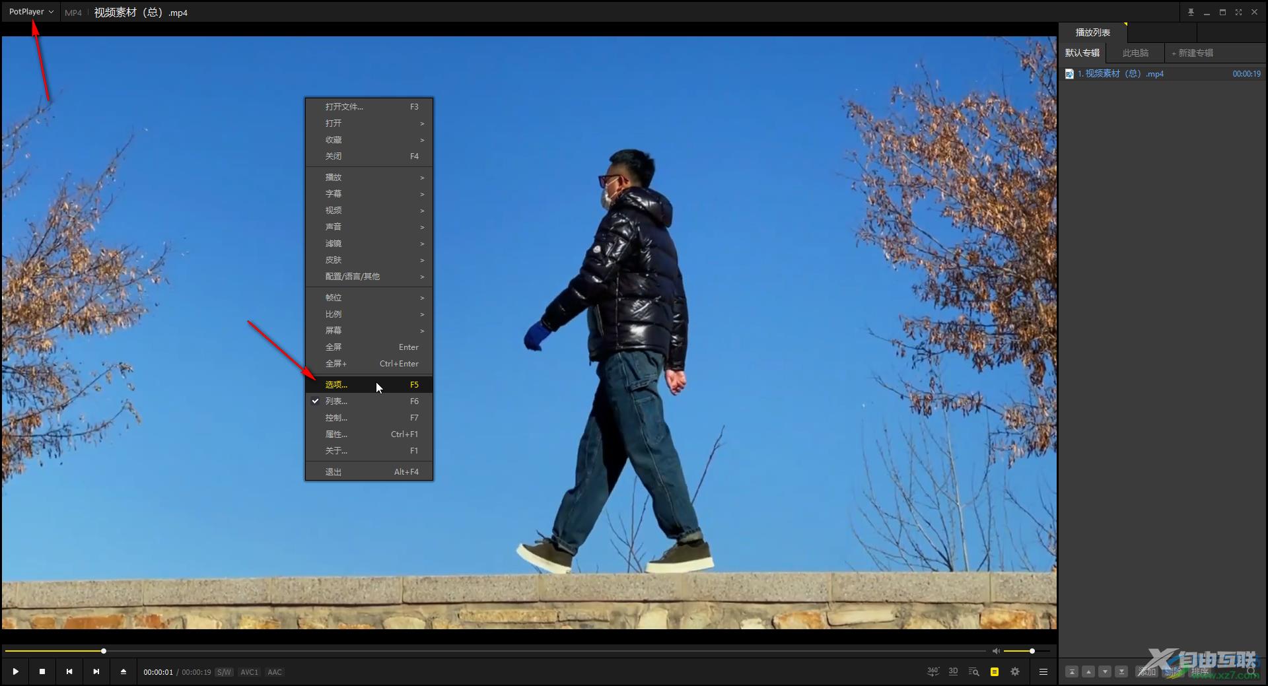
Task: Click the playlist duration 00:00:19
Action: tap(1246, 74)
